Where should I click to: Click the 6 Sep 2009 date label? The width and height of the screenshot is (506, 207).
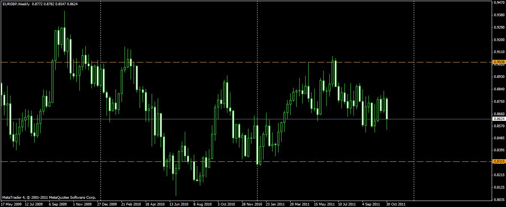point(58,204)
